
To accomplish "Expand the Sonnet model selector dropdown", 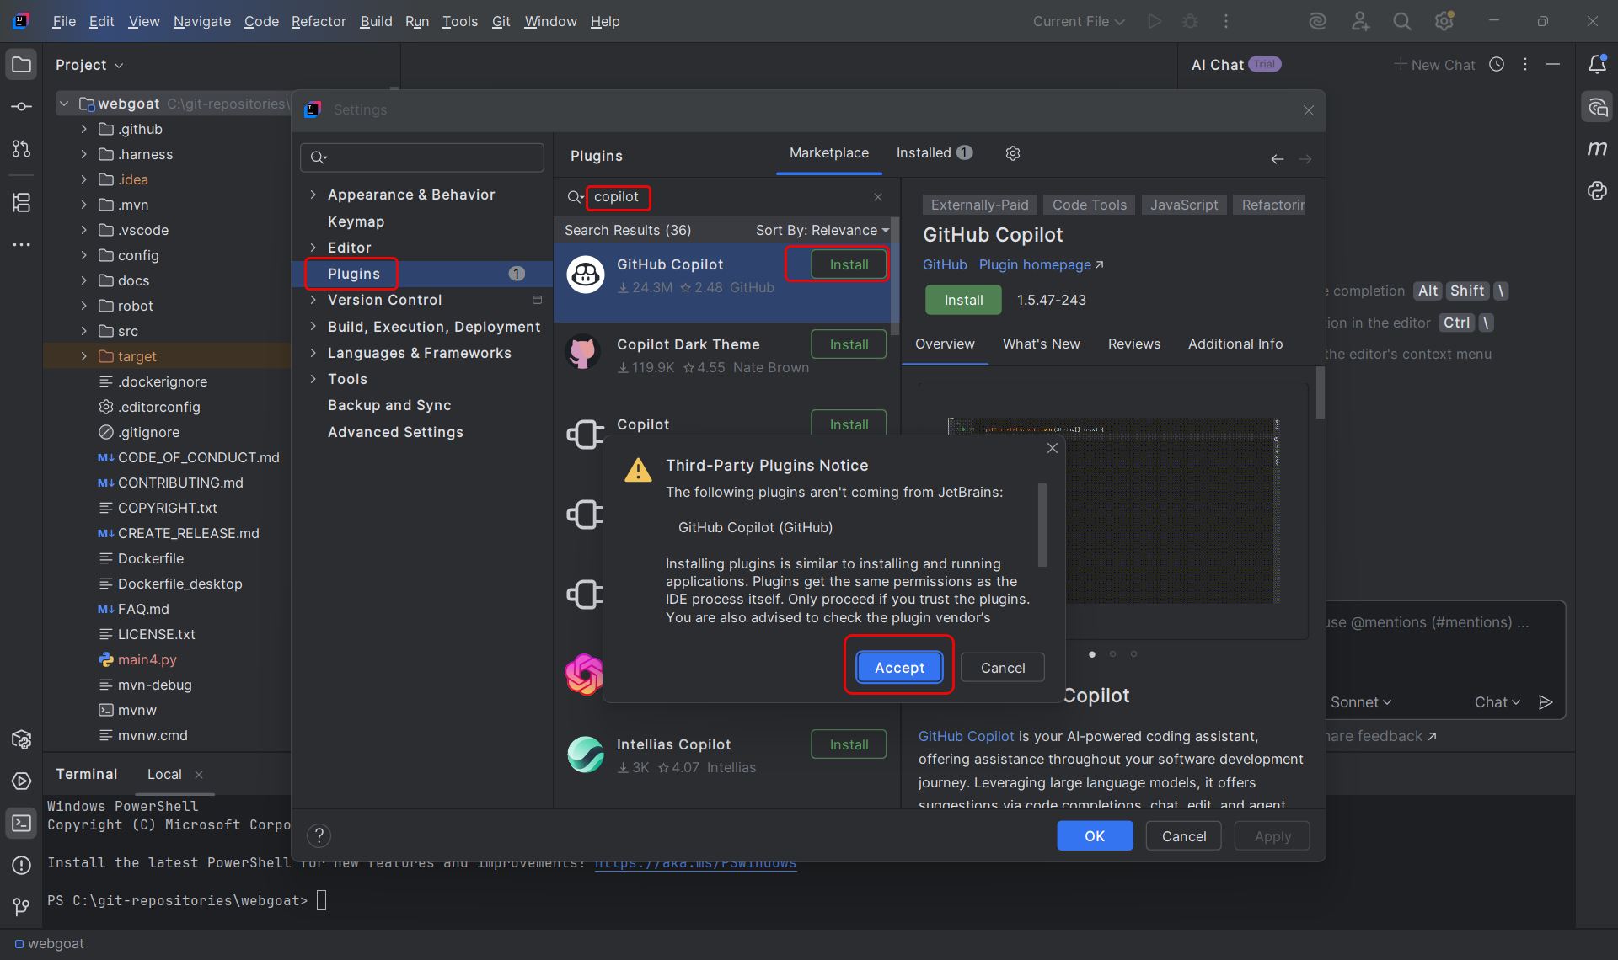I will [1361, 702].
